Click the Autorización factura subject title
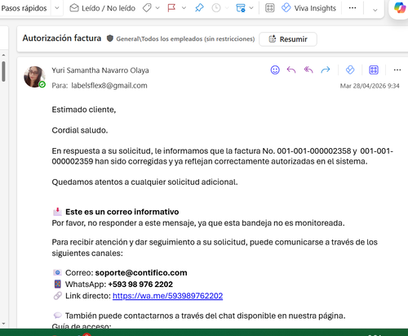This screenshot has height=336, width=408. tap(62, 38)
